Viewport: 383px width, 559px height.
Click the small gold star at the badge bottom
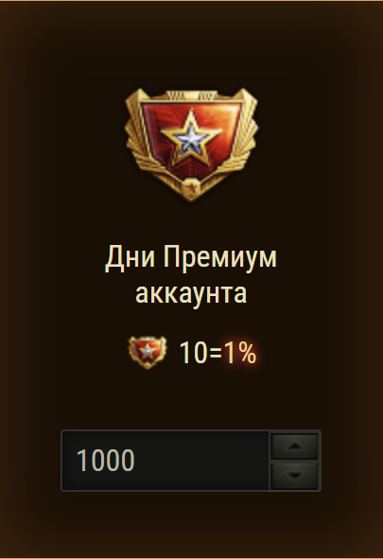pyautogui.click(x=191, y=187)
